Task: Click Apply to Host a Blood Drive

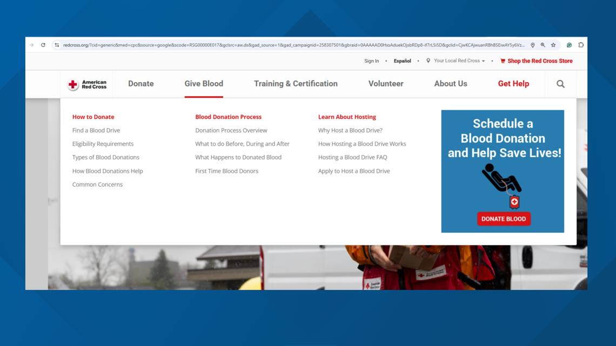Action: [x=354, y=171]
